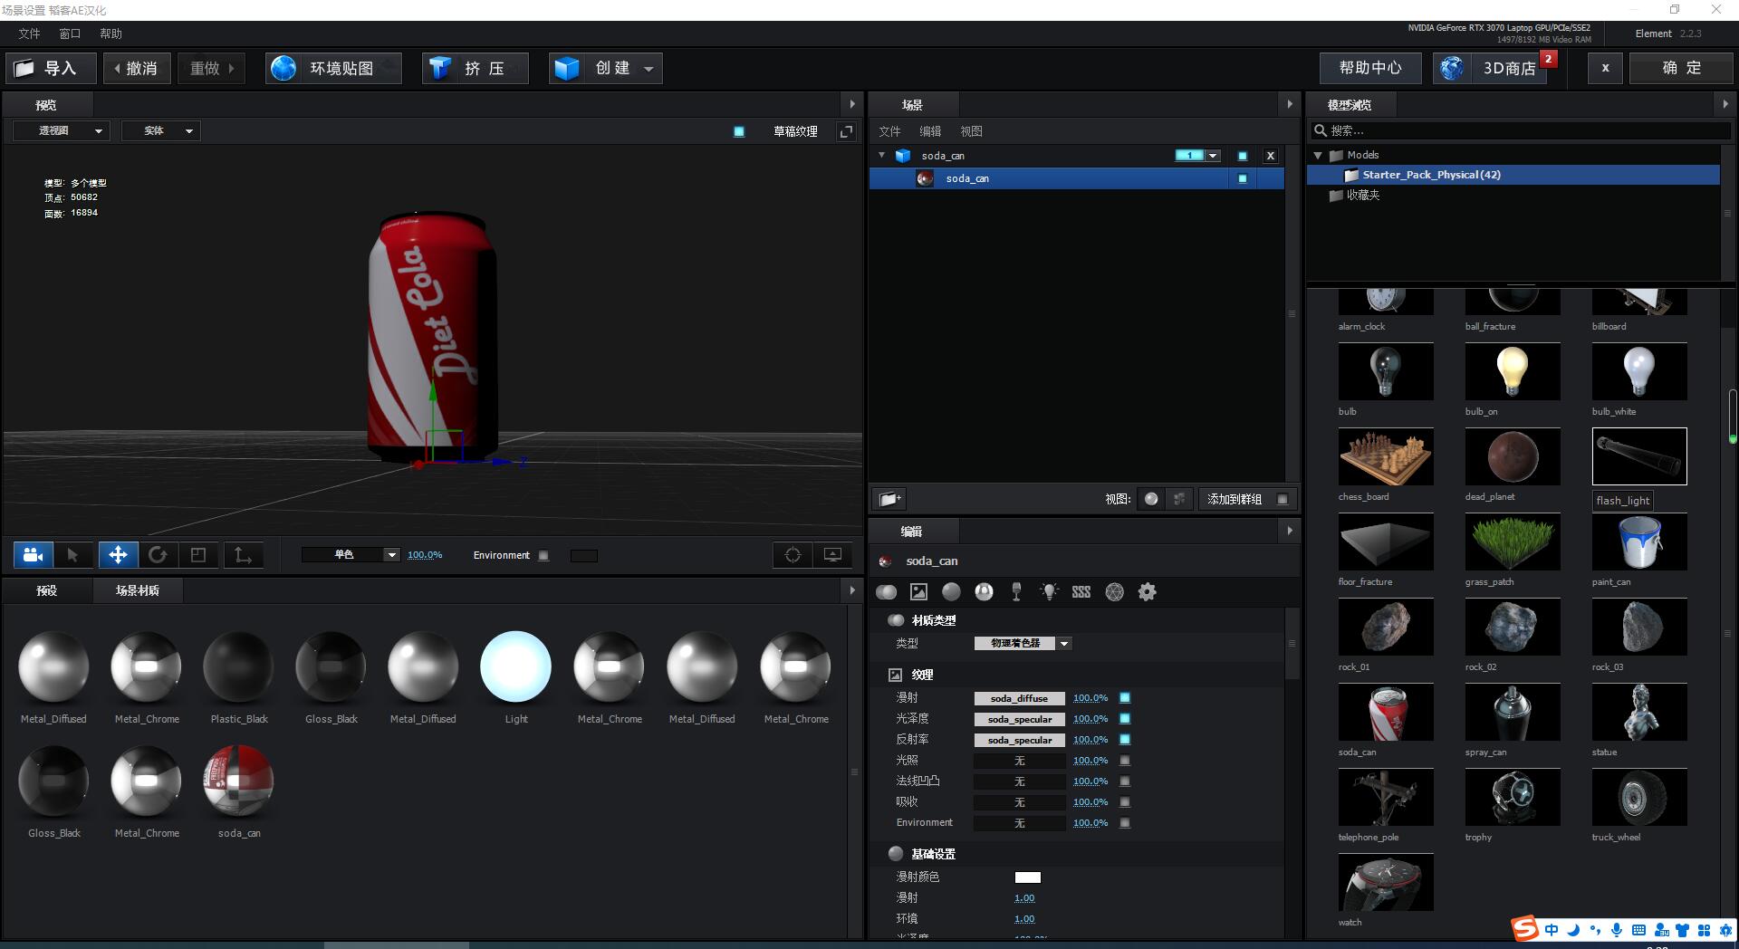Screen dimensions: 1739x949
Task: Open the textures picture tab icon
Action: click(x=918, y=592)
